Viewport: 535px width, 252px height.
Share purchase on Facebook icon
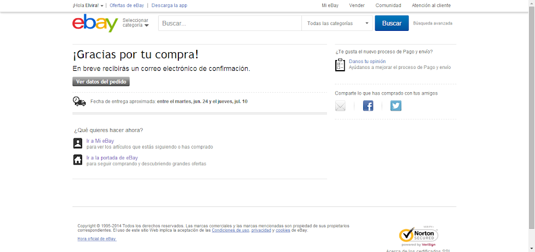coord(368,106)
